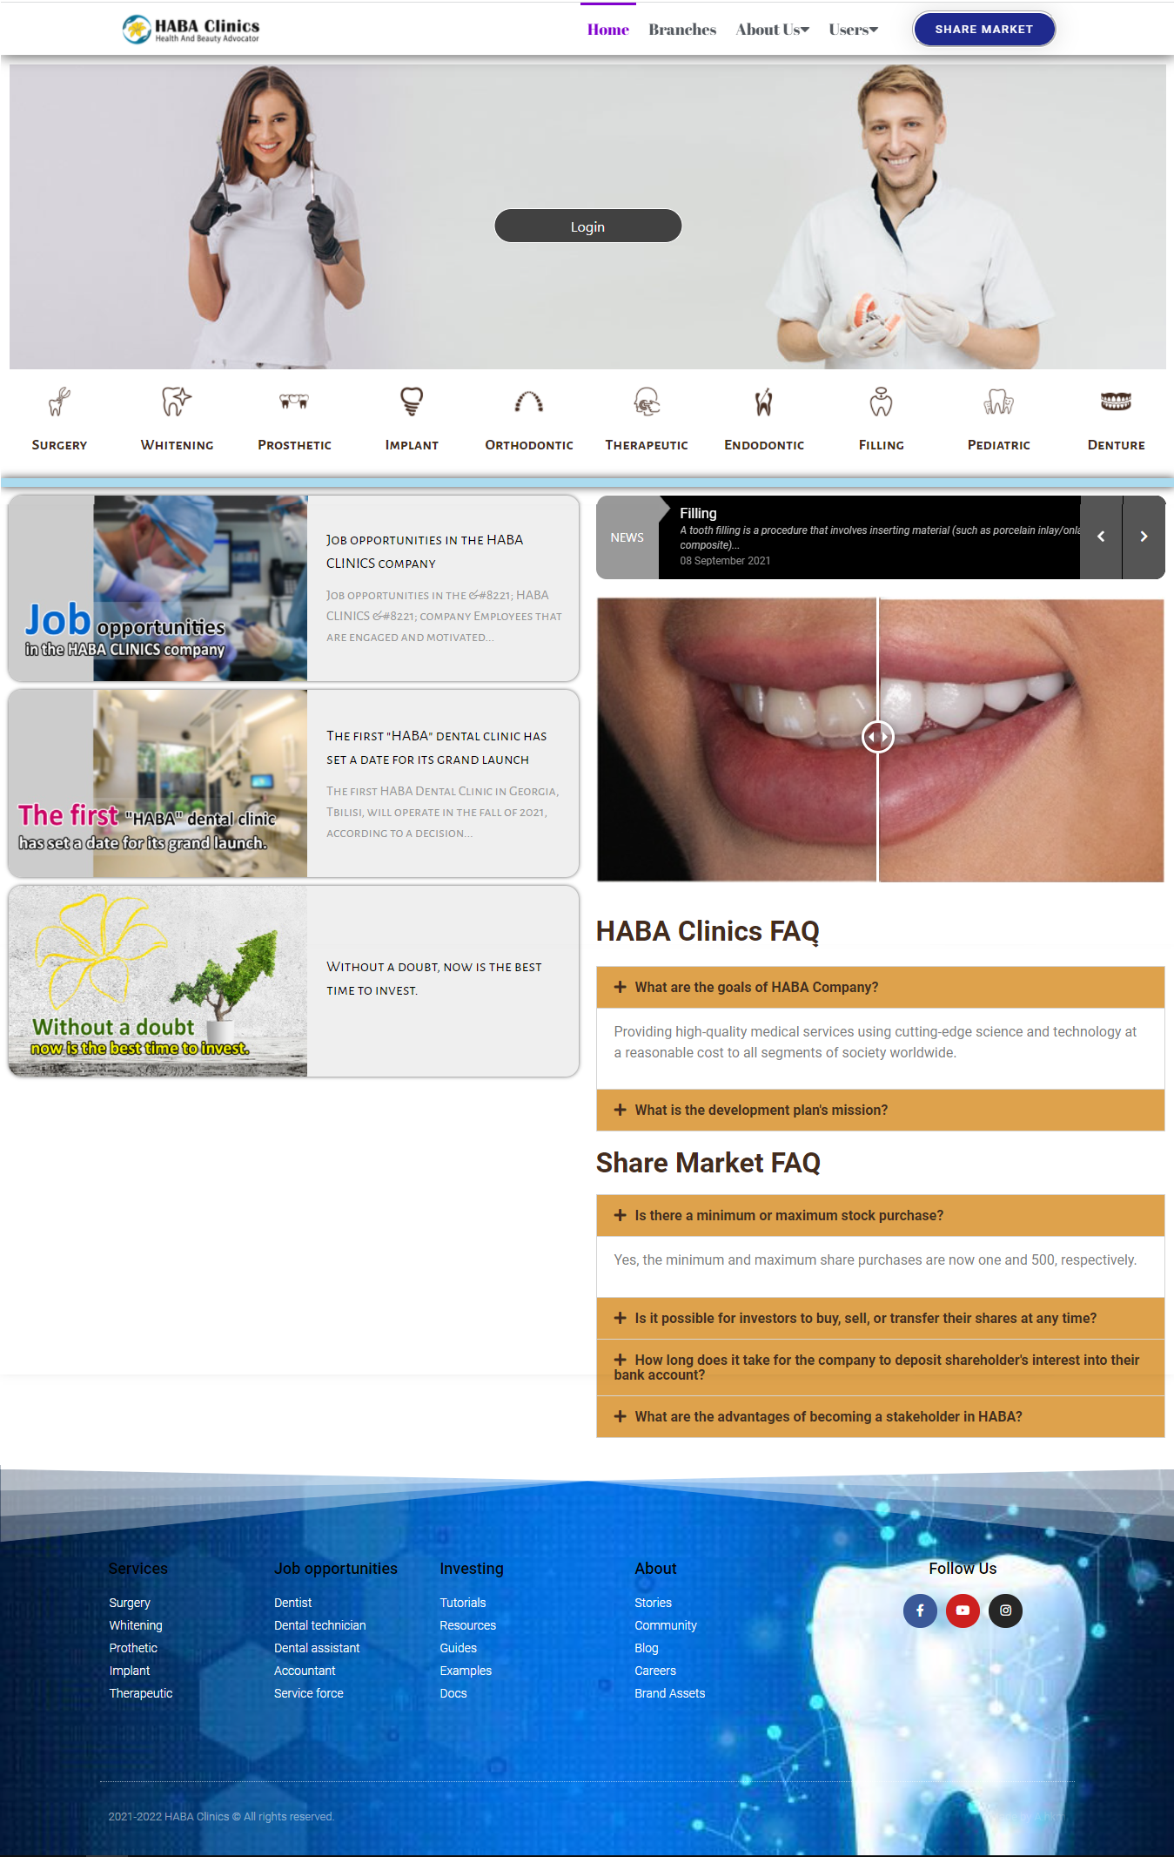Collapse 'What are the goals of HABA Company?'
1174x1857 pixels.
881,987
